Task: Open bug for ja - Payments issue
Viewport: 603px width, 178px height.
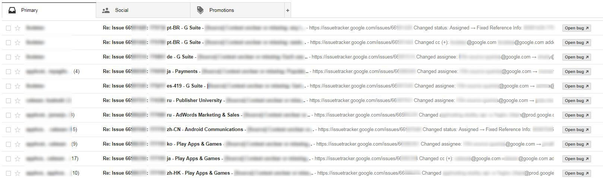Action: [x=576, y=71]
